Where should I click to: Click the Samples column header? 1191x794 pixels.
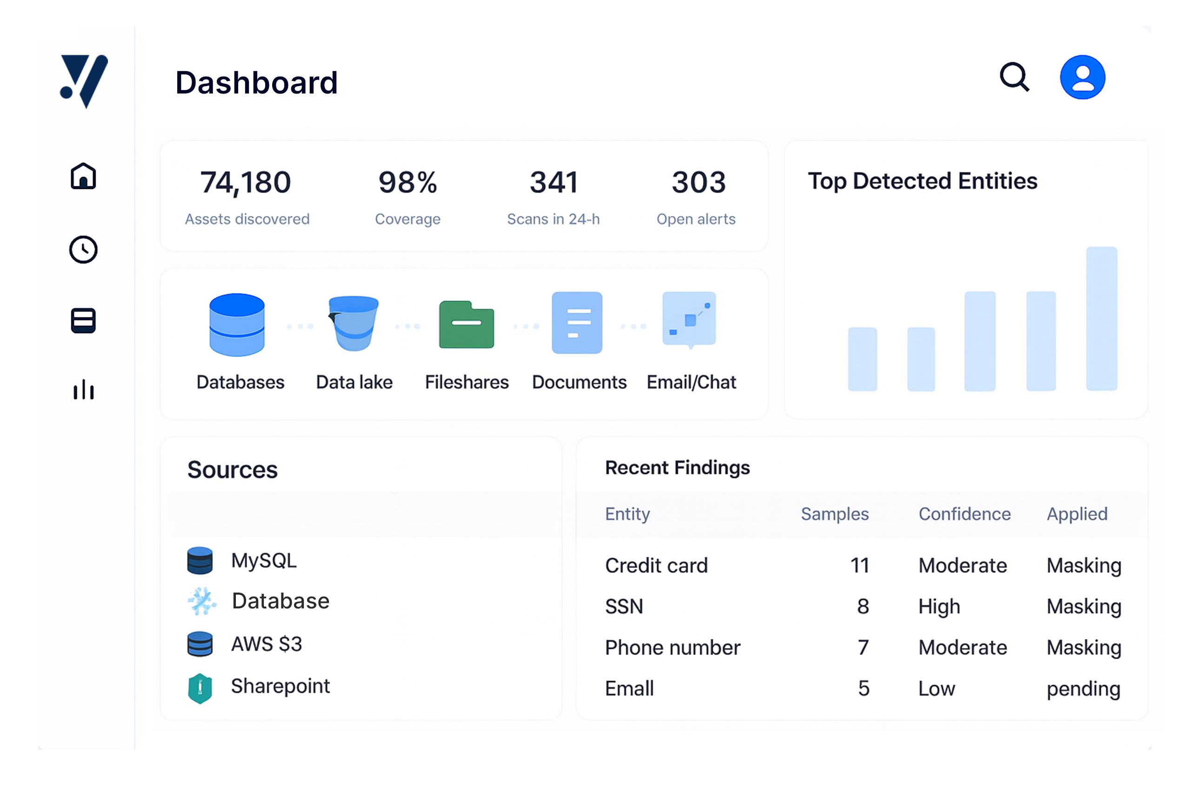click(x=835, y=514)
